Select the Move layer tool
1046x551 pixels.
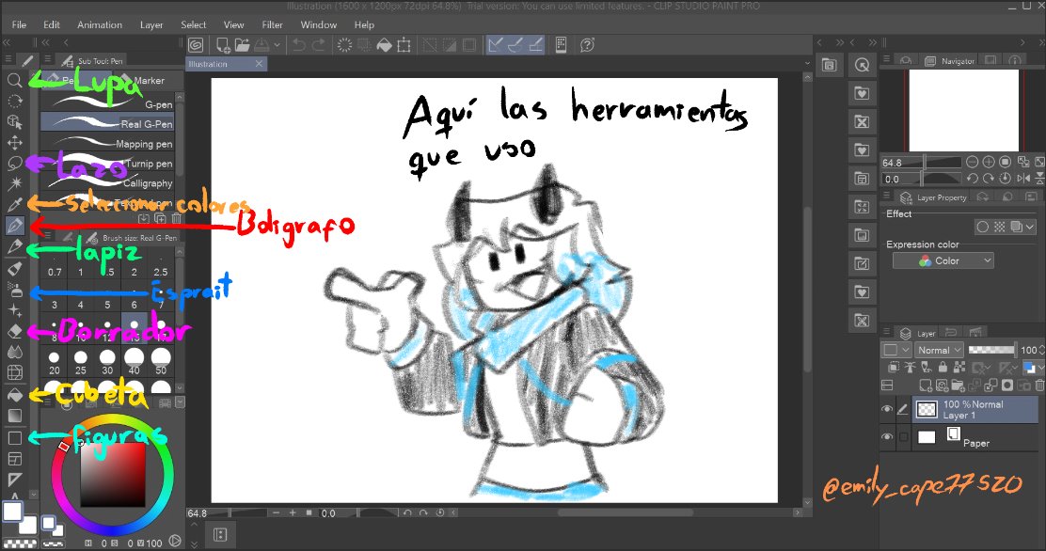click(15, 142)
